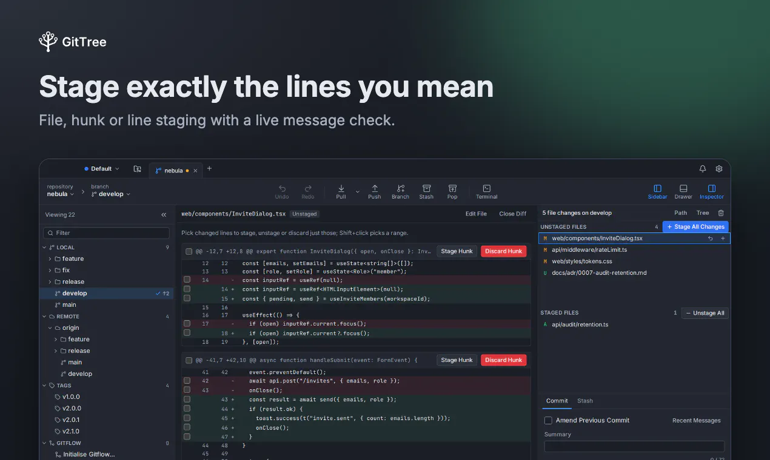The width and height of the screenshot is (770, 460).
Task: Click the Redo toolbar icon
Action: [x=308, y=191]
